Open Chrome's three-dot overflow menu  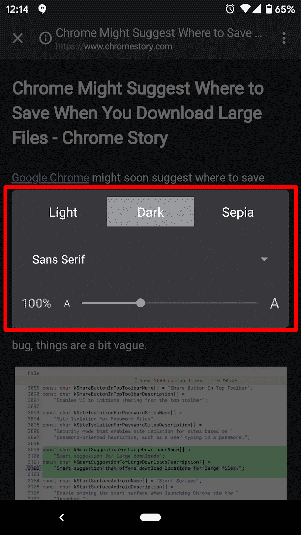(284, 38)
